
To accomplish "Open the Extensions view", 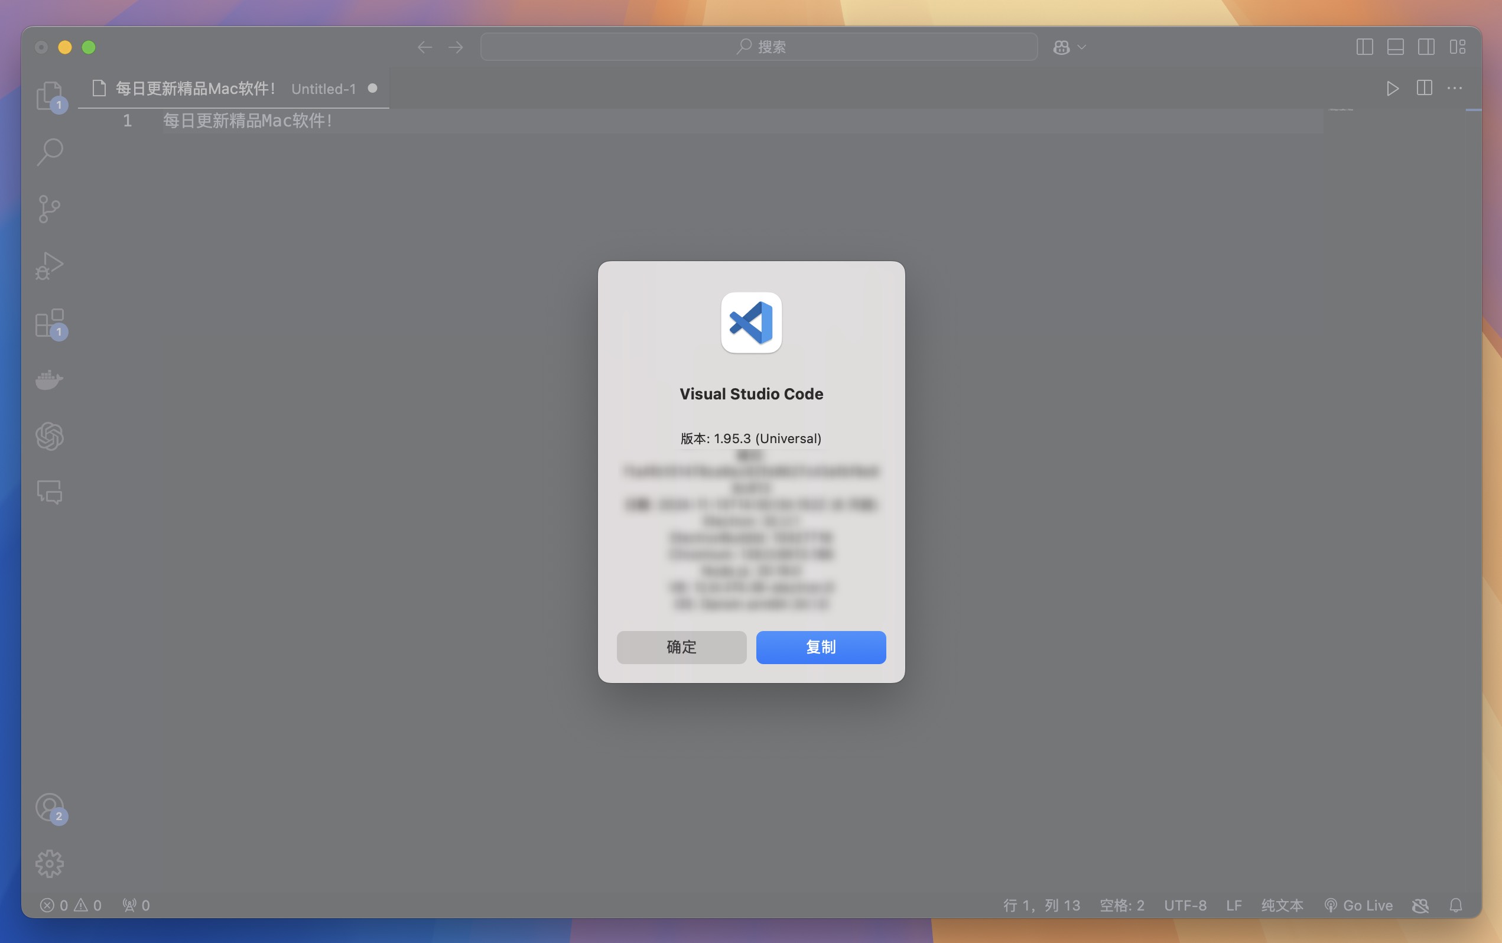I will coord(49,323).
